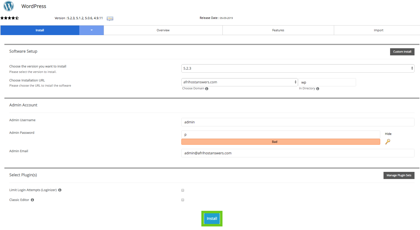Switch to the Overview tab
This screenshot has height=230, width=420.
tap(163, 30)
